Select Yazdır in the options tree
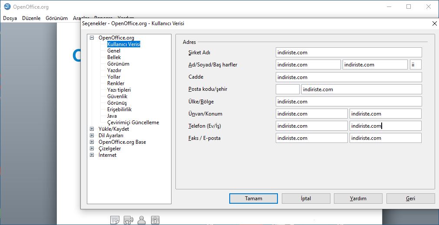Viewport: 439px width, 225px height. click(x=114, y=70)
